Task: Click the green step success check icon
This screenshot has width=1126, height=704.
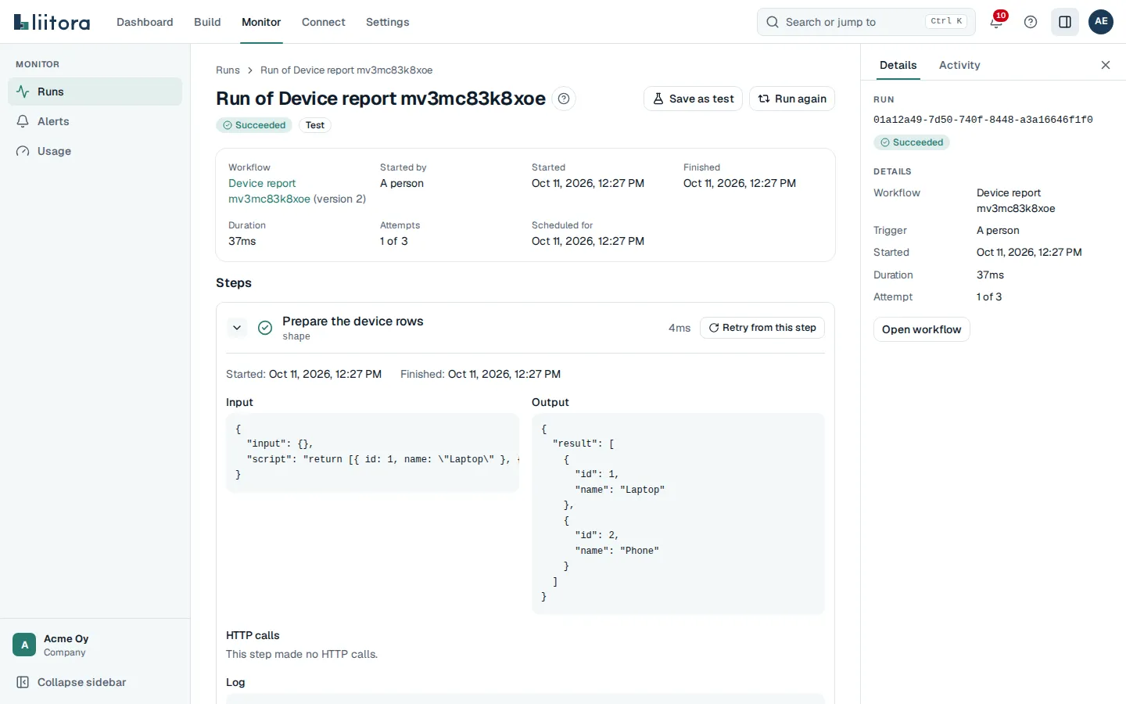Action: coord(265,328)
